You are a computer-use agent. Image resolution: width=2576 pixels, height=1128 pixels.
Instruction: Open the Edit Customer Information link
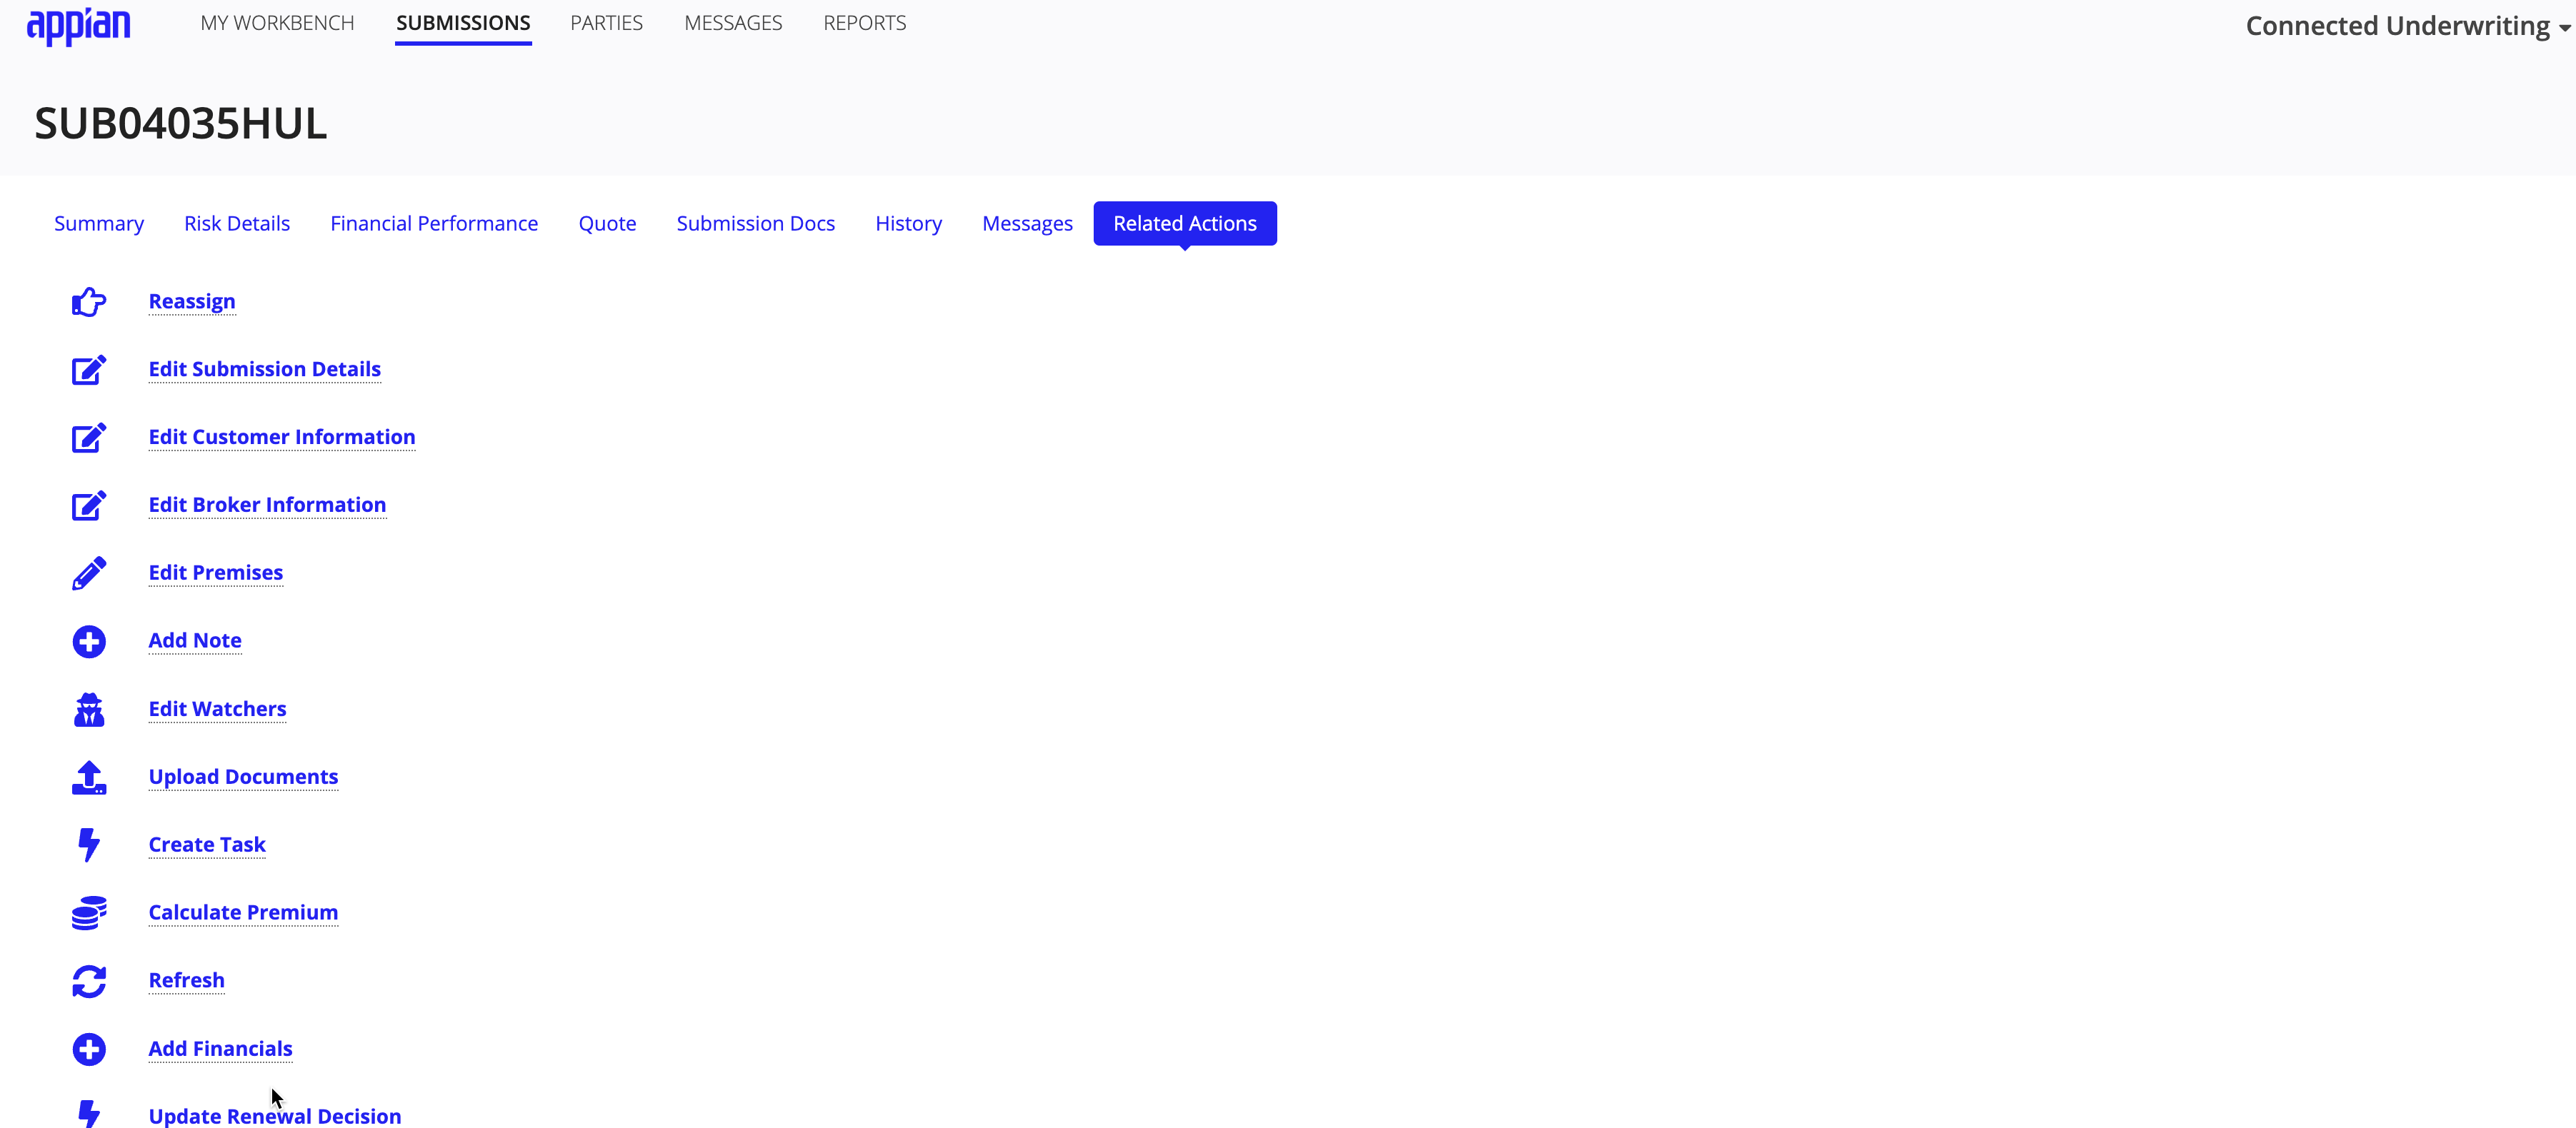point(282,438)
